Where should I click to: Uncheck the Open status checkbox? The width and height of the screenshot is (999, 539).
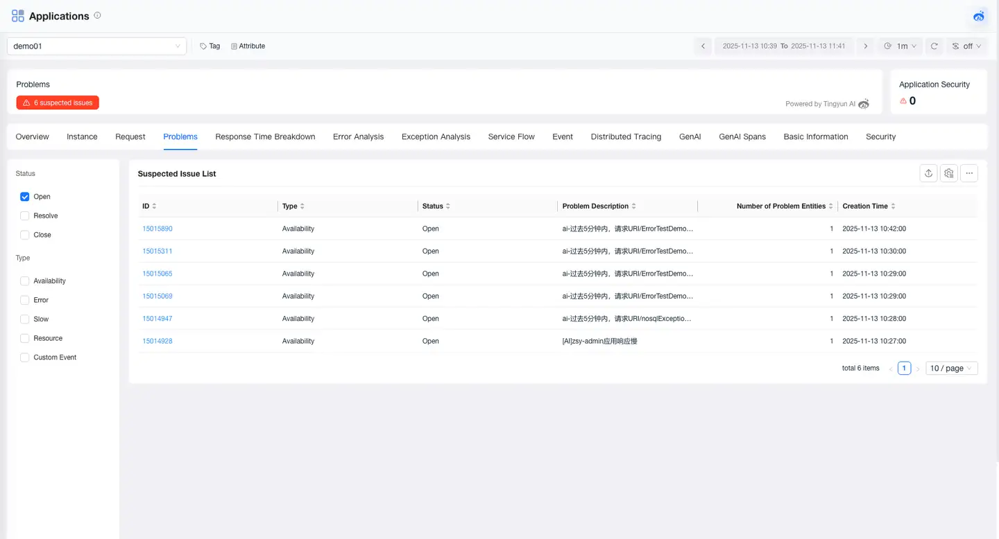tap(25, 197)
